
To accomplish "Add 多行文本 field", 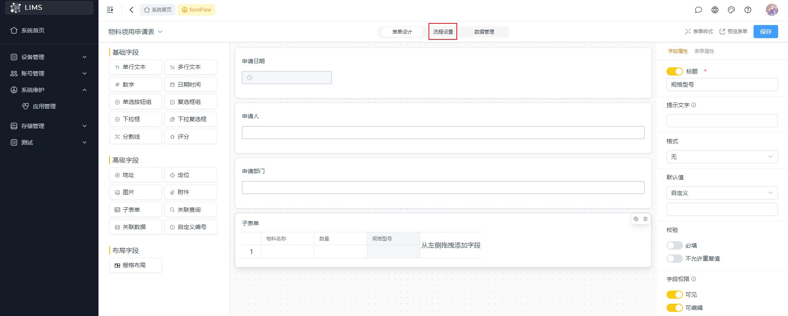I will coord(190,67).
